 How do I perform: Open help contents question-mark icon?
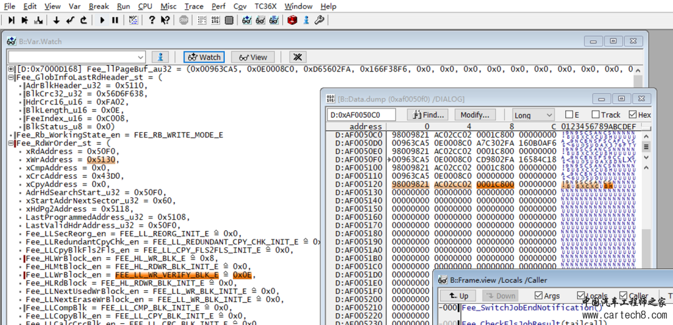(x=151, y=20)
